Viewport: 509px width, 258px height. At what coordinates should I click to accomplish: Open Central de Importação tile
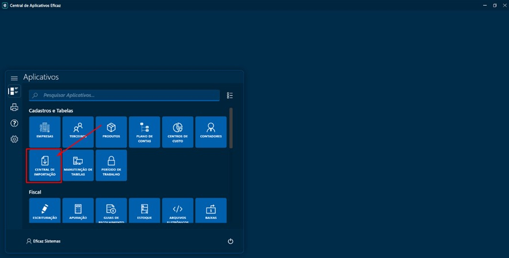(x=44, y=165)
